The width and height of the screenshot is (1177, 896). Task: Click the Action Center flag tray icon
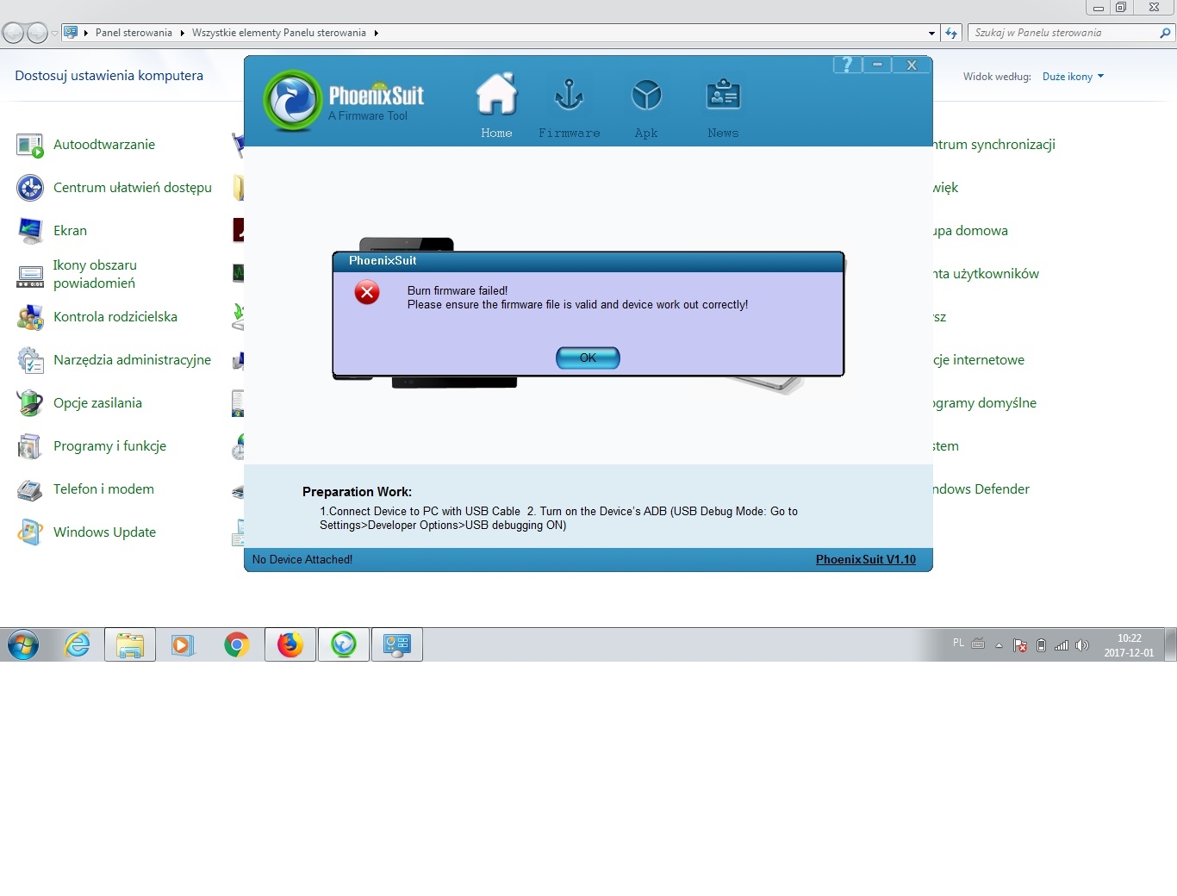click(x=1020, y=645)
